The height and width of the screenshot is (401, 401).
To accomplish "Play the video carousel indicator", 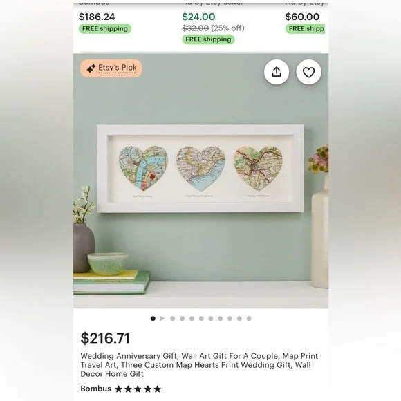I will coord(162,319).
